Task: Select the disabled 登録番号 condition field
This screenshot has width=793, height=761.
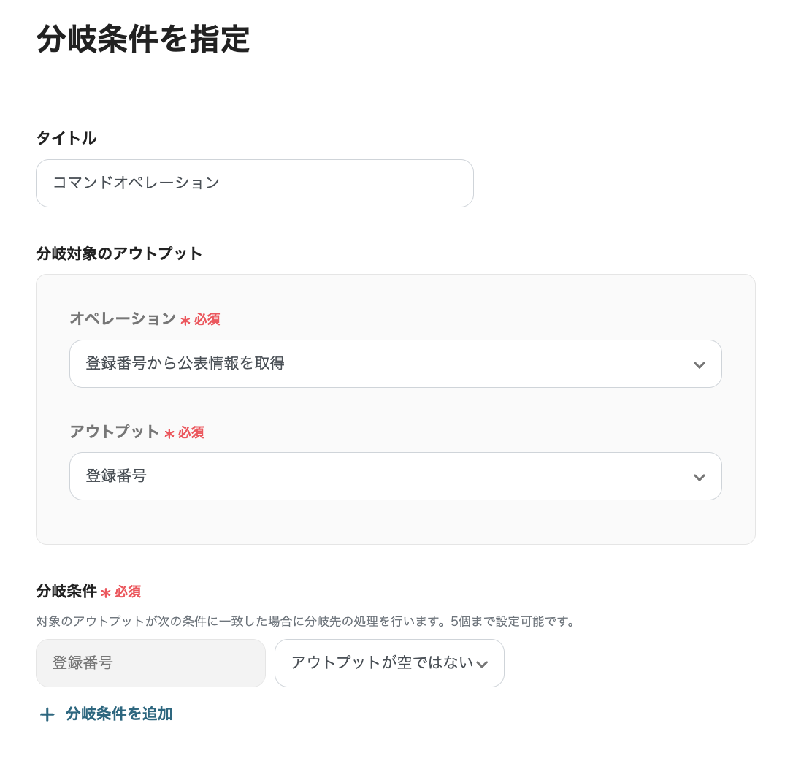Action: click(x=150, y=663)
